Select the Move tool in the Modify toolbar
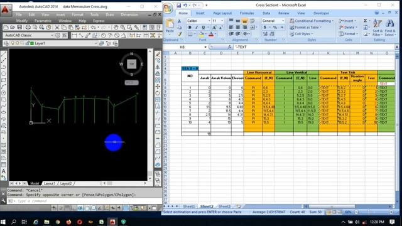Screen dimensions: 402x226 point(158,87)
